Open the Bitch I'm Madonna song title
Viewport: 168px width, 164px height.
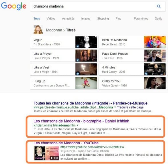114,40
